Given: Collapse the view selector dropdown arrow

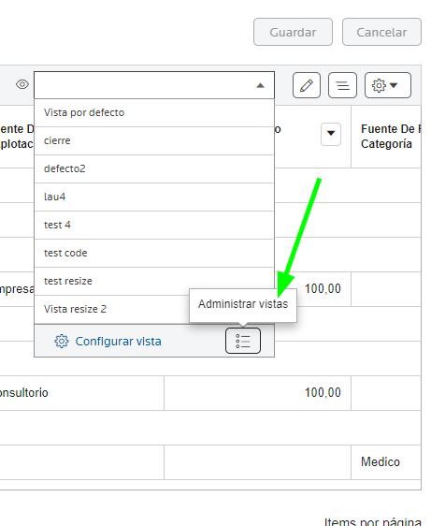Looking at the screenshot, I should coord(261,85).
